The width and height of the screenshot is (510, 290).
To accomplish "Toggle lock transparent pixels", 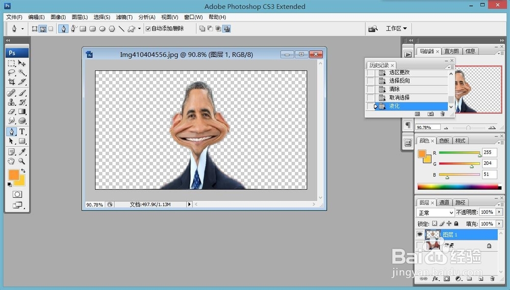I will tap(435, 223).
